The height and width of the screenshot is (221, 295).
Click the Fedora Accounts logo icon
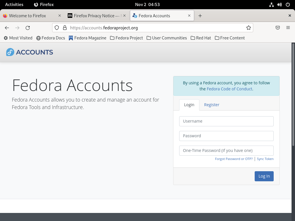[10, 52]
